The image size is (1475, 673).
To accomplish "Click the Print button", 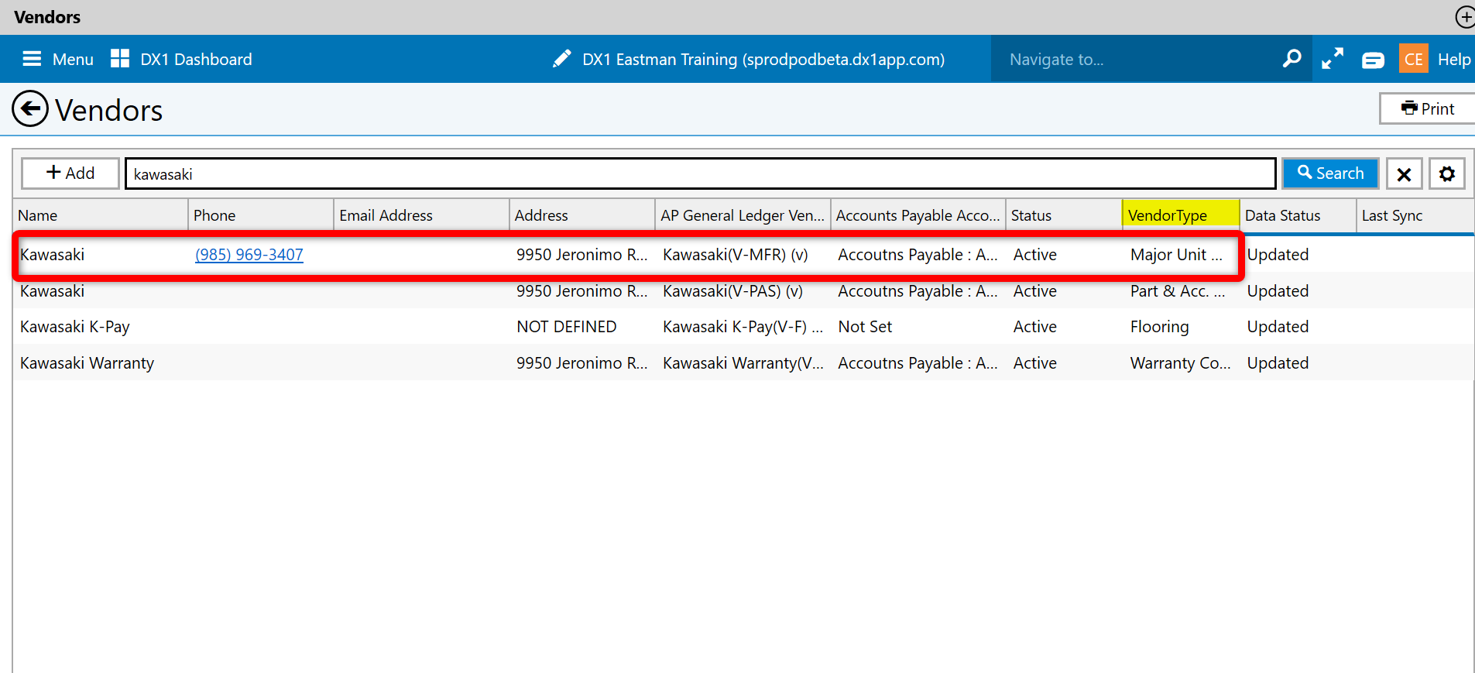I will tap(1427, 108).
